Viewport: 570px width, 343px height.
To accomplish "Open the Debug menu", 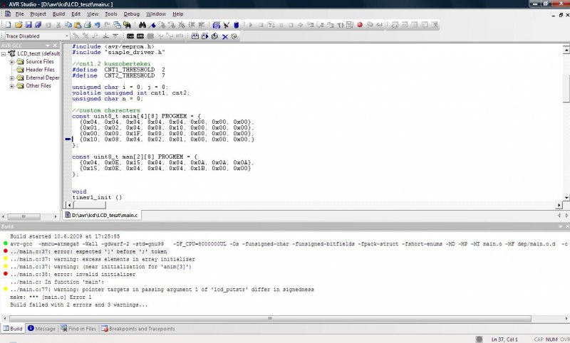I will click(x=132, y=14).
